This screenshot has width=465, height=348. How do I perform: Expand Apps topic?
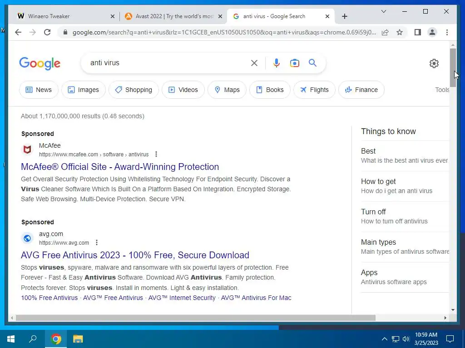405,277
